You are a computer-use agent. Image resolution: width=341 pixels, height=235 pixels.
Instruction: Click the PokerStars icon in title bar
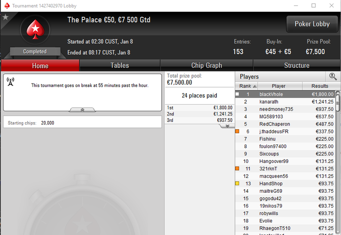7,6
